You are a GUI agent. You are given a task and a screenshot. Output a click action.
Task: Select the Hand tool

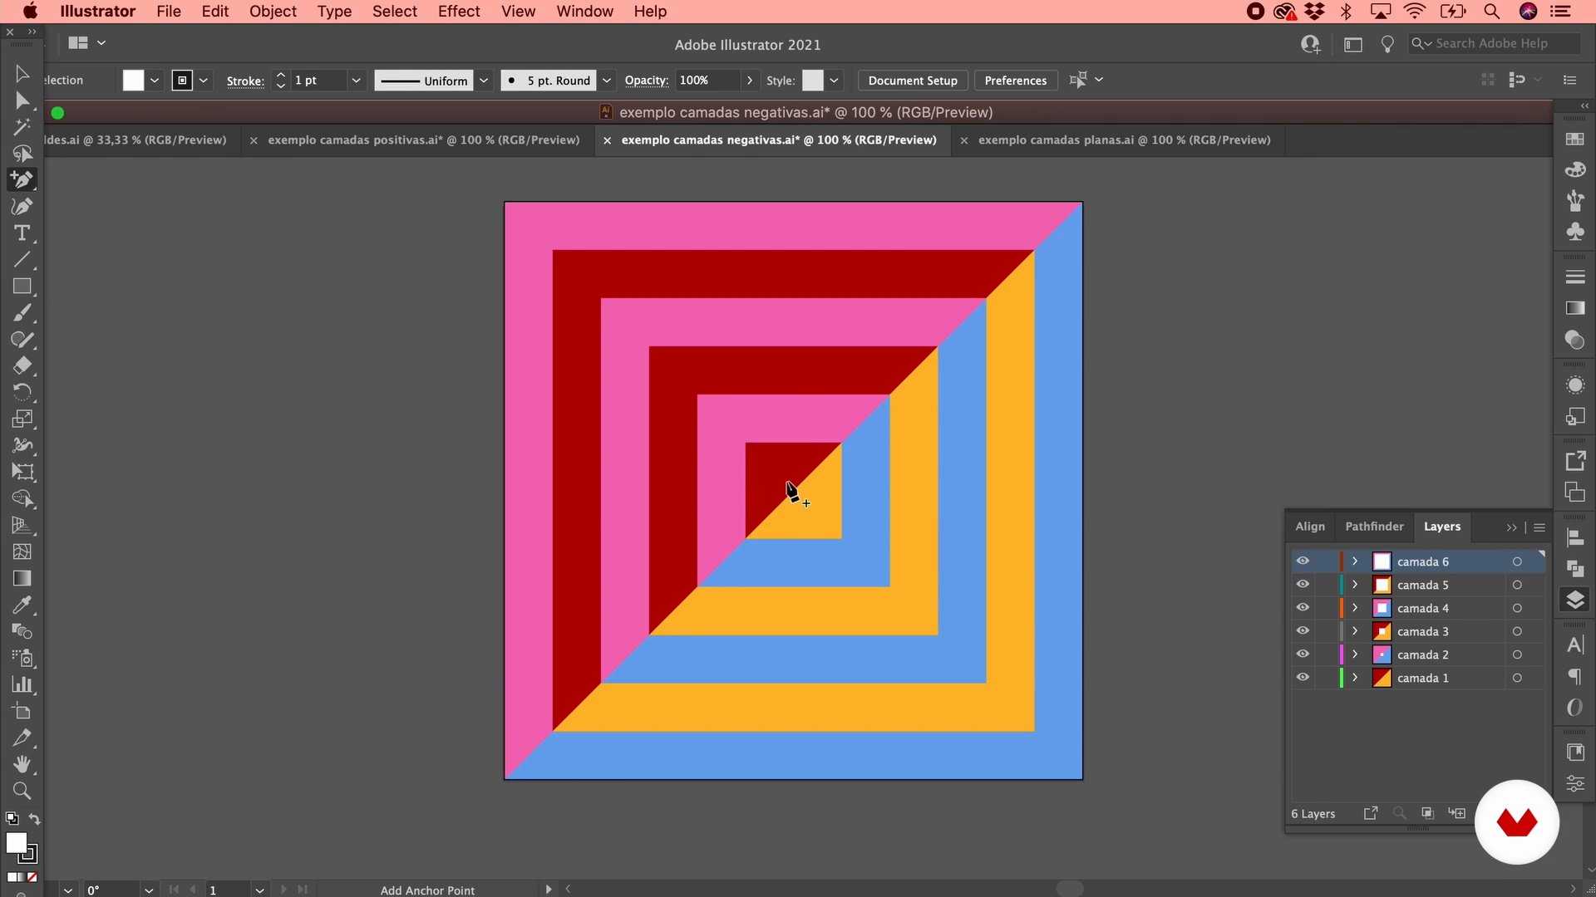(x=22, y=764)
